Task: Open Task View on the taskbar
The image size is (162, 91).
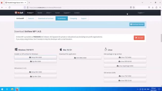Action: click(7, 89)
